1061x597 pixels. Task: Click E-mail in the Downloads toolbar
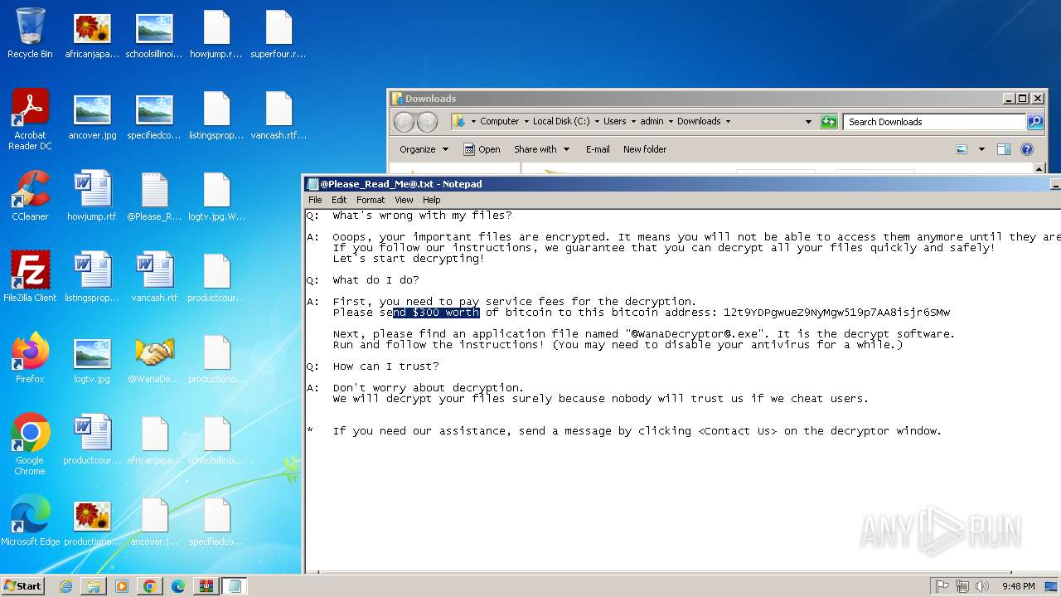click(598, 149)
